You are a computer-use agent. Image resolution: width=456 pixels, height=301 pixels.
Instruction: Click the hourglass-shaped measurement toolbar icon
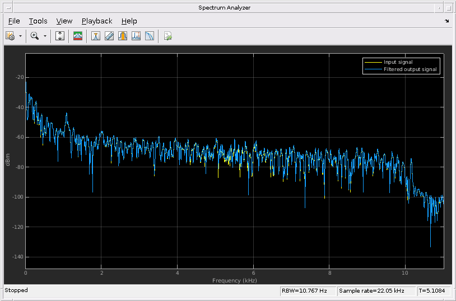point(96,36)
